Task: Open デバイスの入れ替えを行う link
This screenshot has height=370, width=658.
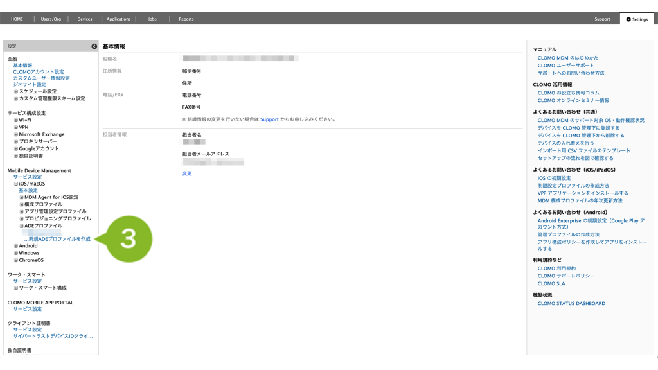Action: click(565, 143)
